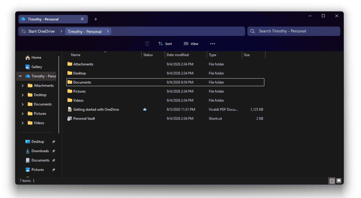361x198 pixels.
Task: Click the Shortcut type cell
Action: tap(215, 118)
